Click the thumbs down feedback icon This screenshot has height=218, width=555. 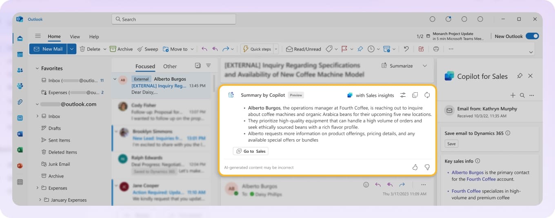427,167
